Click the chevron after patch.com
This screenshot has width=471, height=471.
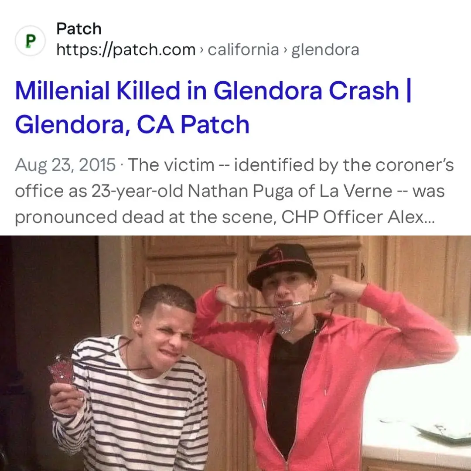point(201,50)
